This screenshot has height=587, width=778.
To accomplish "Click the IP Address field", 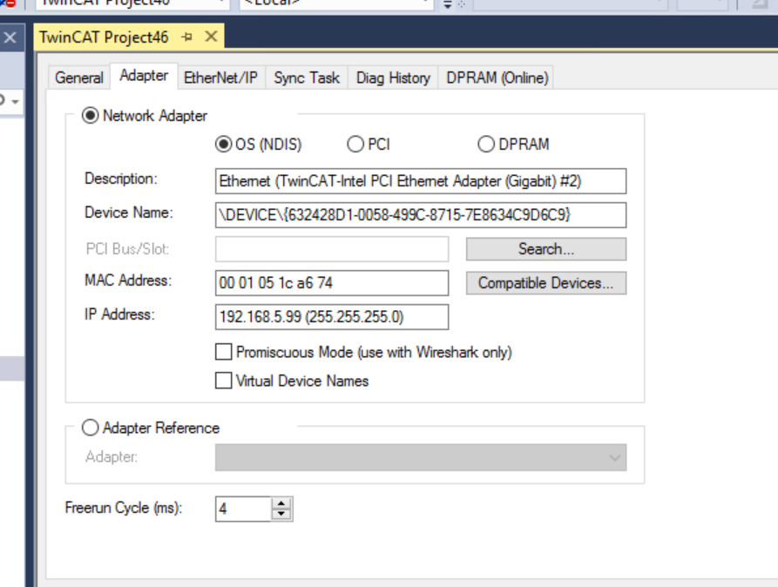I will (x=332, y=316).
